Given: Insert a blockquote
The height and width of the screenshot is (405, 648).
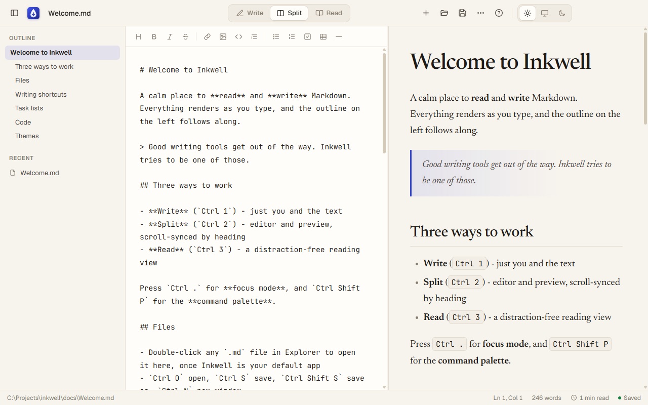Looking at the screenshot, I should point(254,36).
